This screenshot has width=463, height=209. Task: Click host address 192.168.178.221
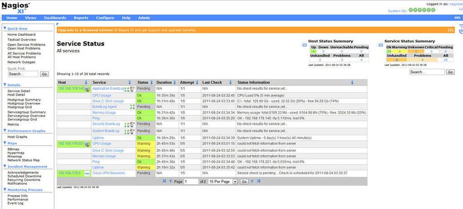coord(71,143)
